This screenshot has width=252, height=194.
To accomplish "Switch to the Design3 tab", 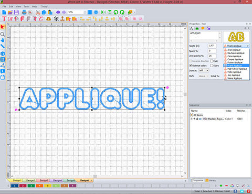I will pos(44,180).
